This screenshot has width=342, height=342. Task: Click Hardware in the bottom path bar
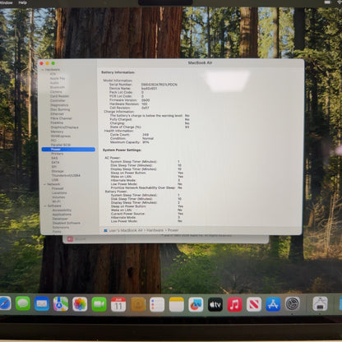pos(155,230)
